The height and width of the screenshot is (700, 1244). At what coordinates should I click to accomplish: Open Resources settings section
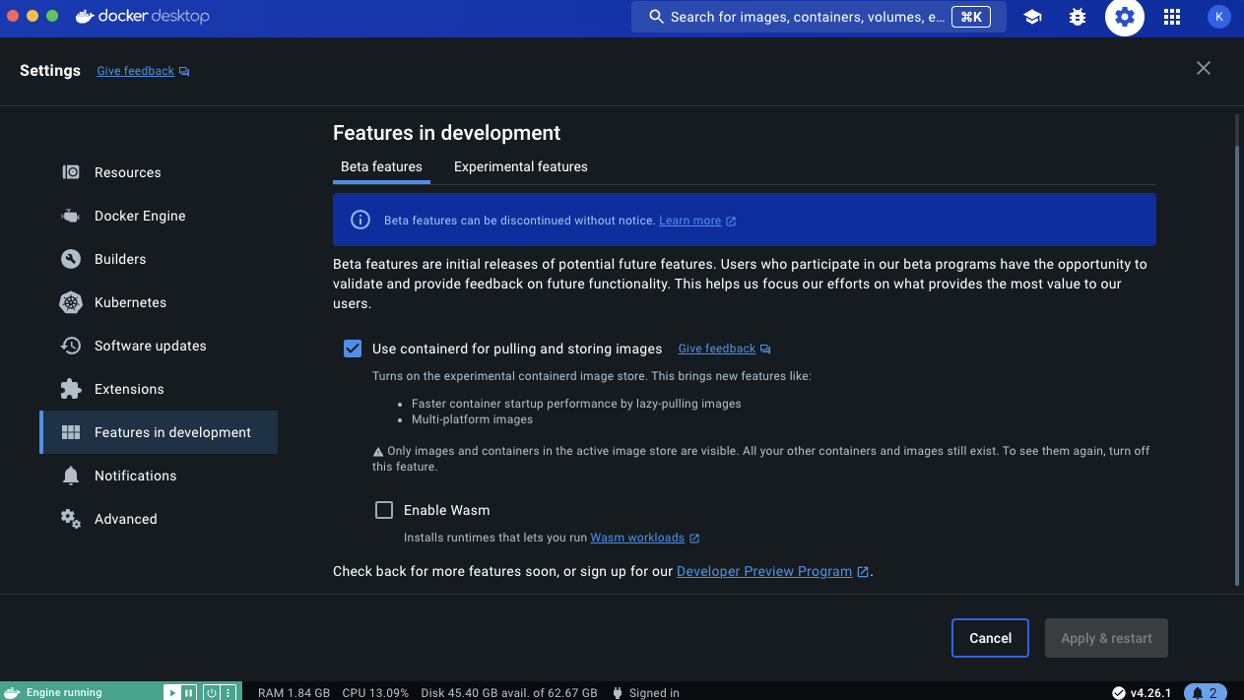point(159,172)
